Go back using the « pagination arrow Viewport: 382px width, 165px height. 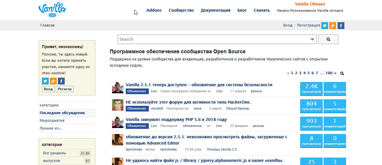(288, 73)
